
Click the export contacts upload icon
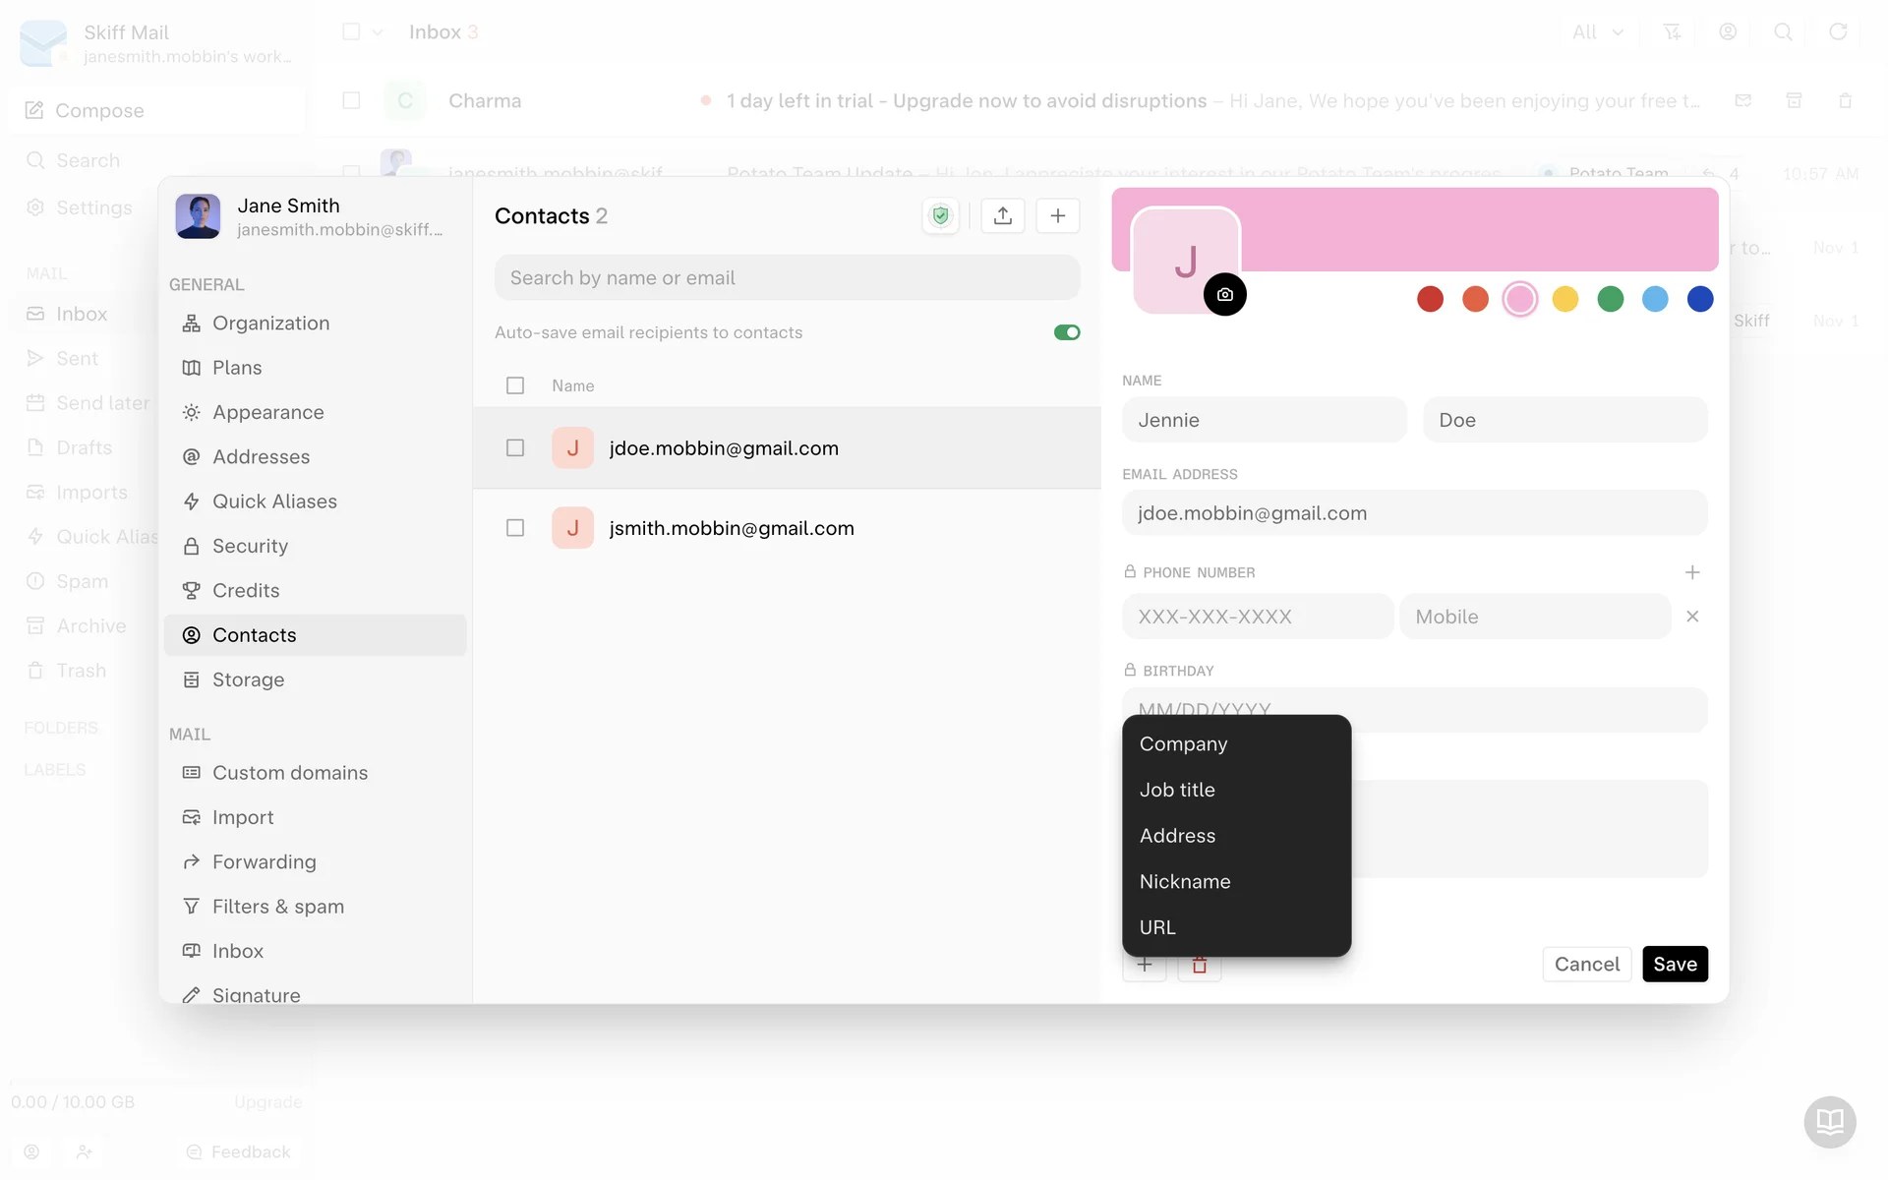[x=1002, y=216]
